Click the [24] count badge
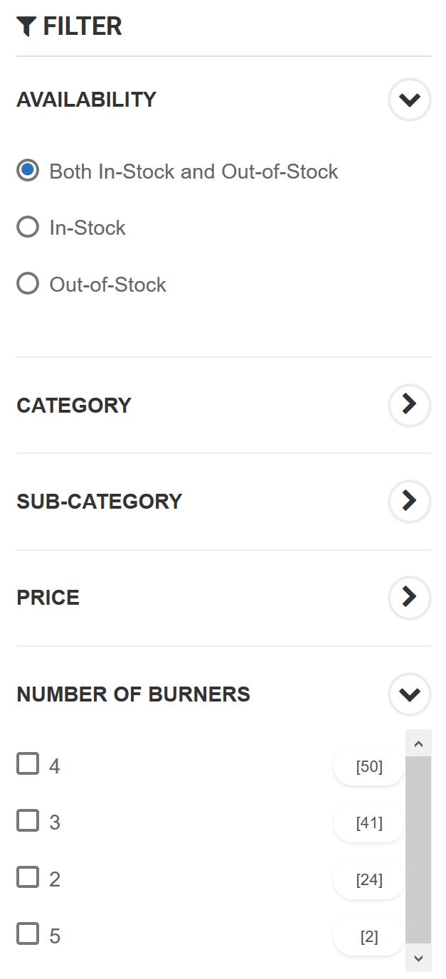This screenshot has height=979, width=446. pos(369,880)
